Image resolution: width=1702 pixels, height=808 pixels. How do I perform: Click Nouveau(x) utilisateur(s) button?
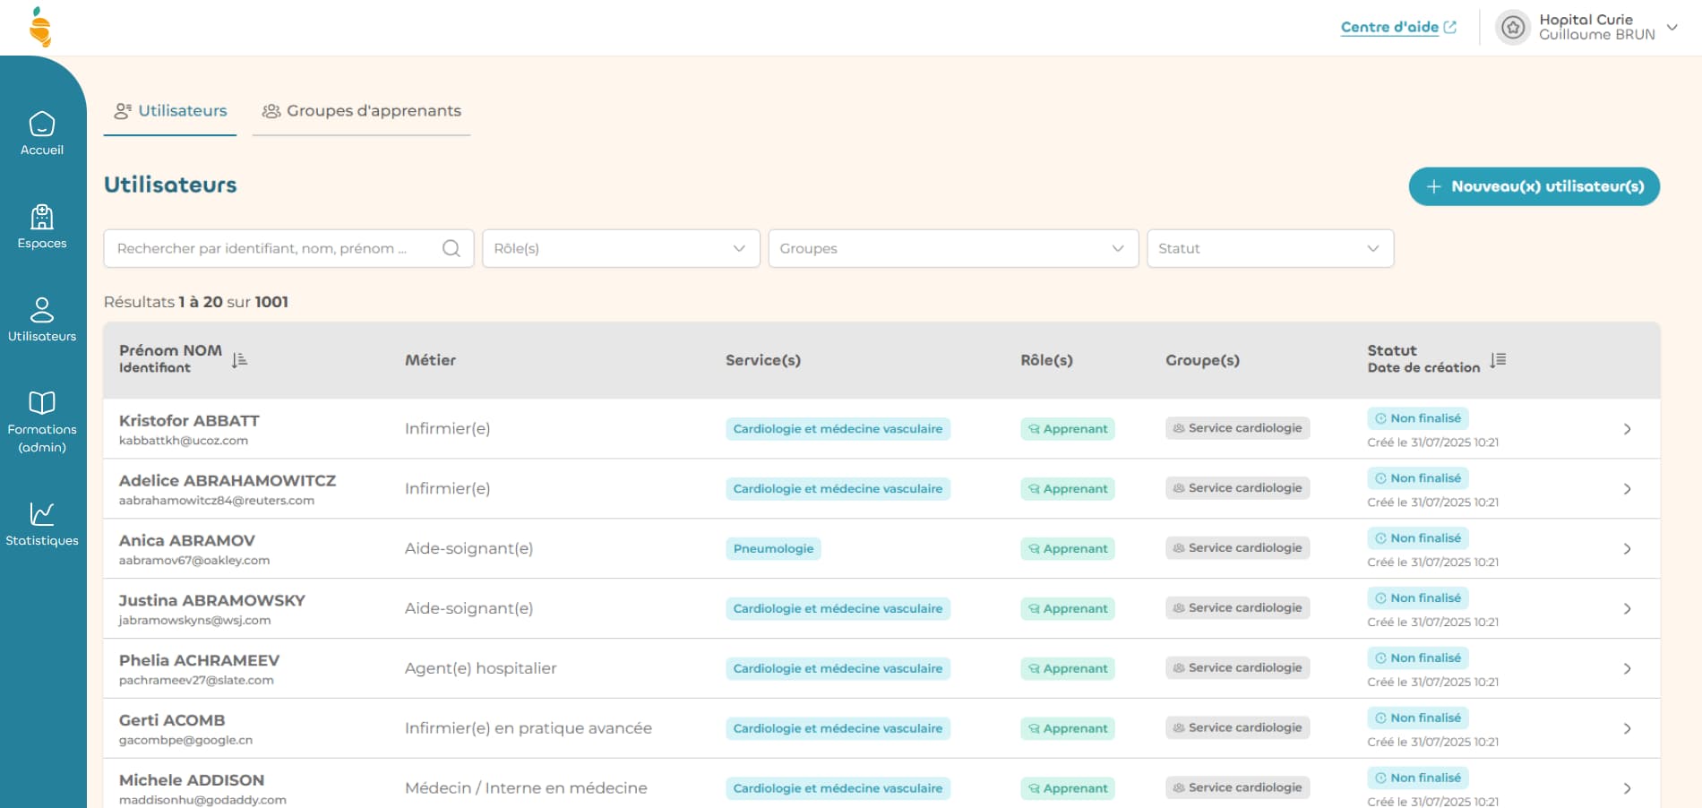click(1534, 186)
